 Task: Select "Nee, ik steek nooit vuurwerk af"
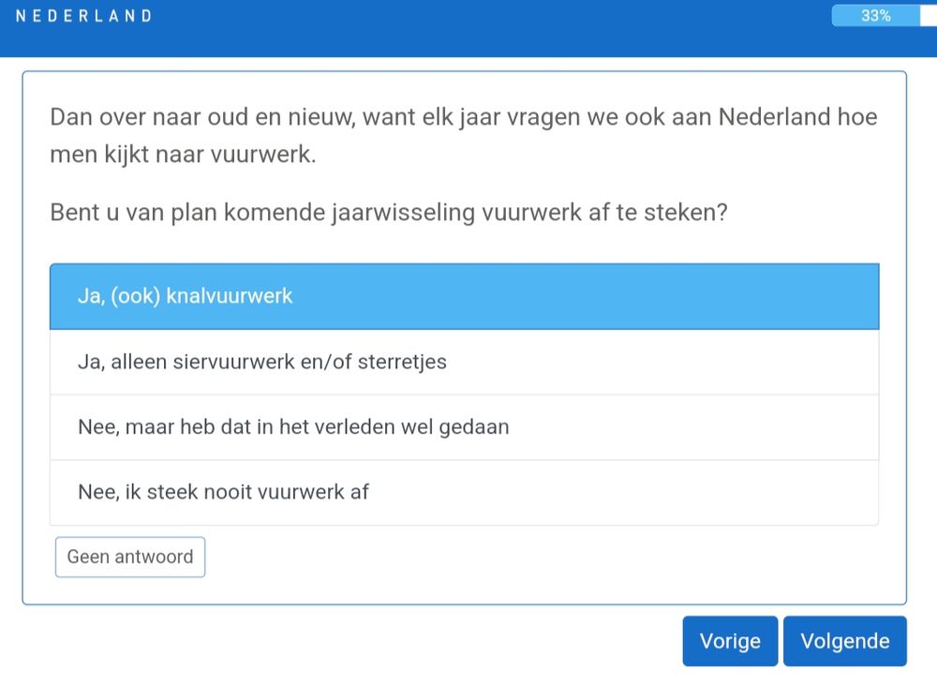point(464,492)
